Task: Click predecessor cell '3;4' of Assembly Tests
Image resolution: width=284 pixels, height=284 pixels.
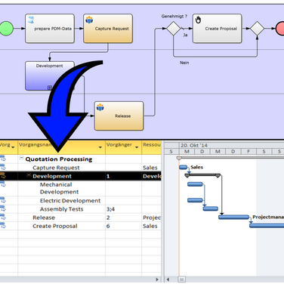Action: point(123,209)
